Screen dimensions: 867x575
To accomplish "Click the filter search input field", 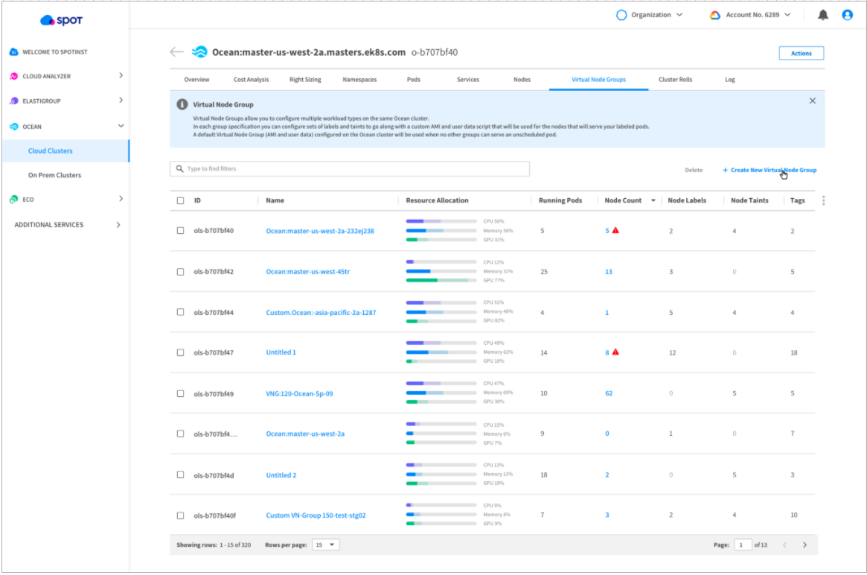I will click(x=350, y=169).
